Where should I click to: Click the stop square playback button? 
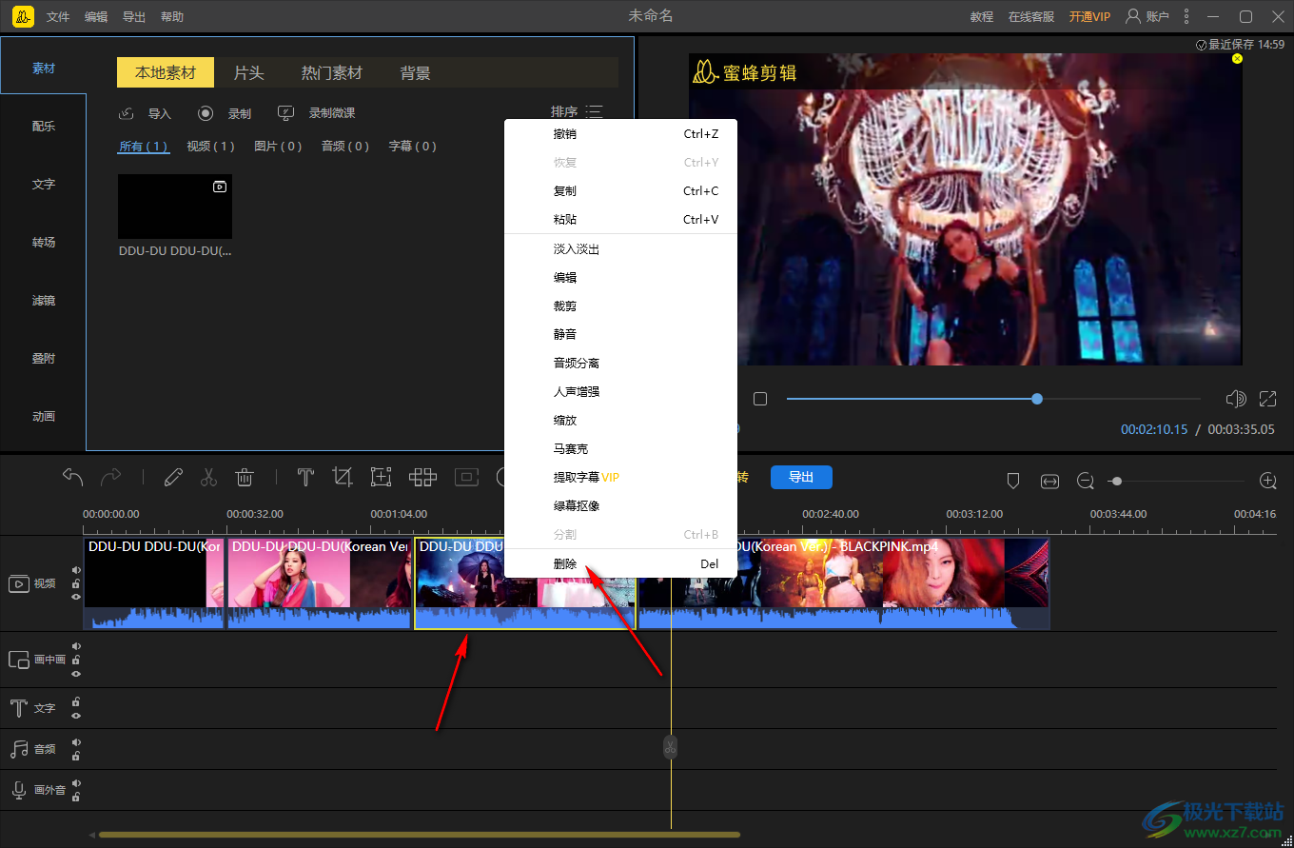pos(760,399)
